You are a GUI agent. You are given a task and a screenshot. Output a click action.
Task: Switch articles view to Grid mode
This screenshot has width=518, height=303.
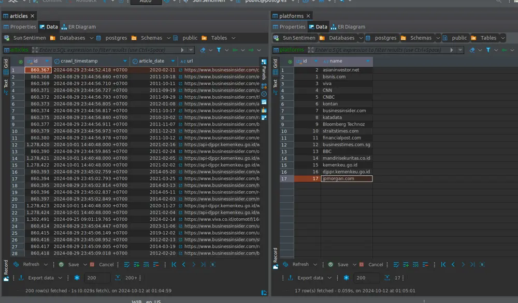(x=6, y=67)
